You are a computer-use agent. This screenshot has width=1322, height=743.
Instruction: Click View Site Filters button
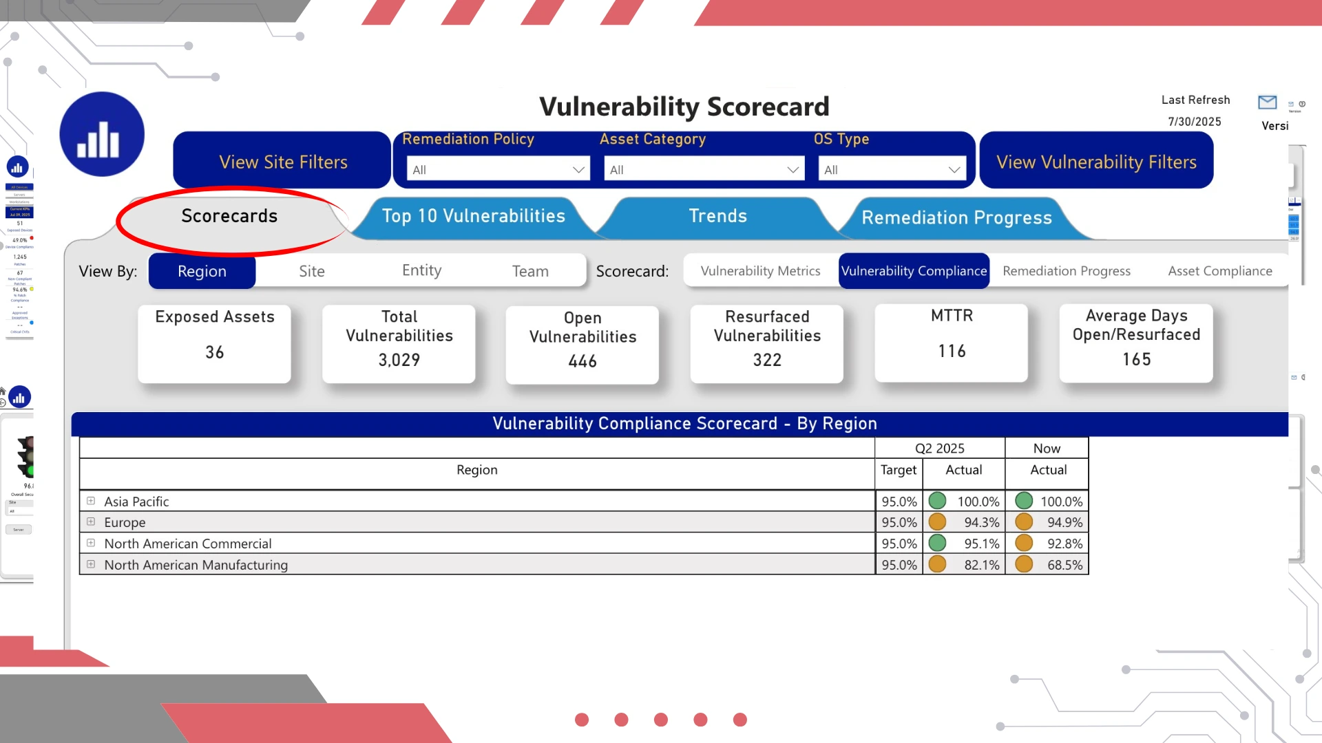click(x=283, y=162)
